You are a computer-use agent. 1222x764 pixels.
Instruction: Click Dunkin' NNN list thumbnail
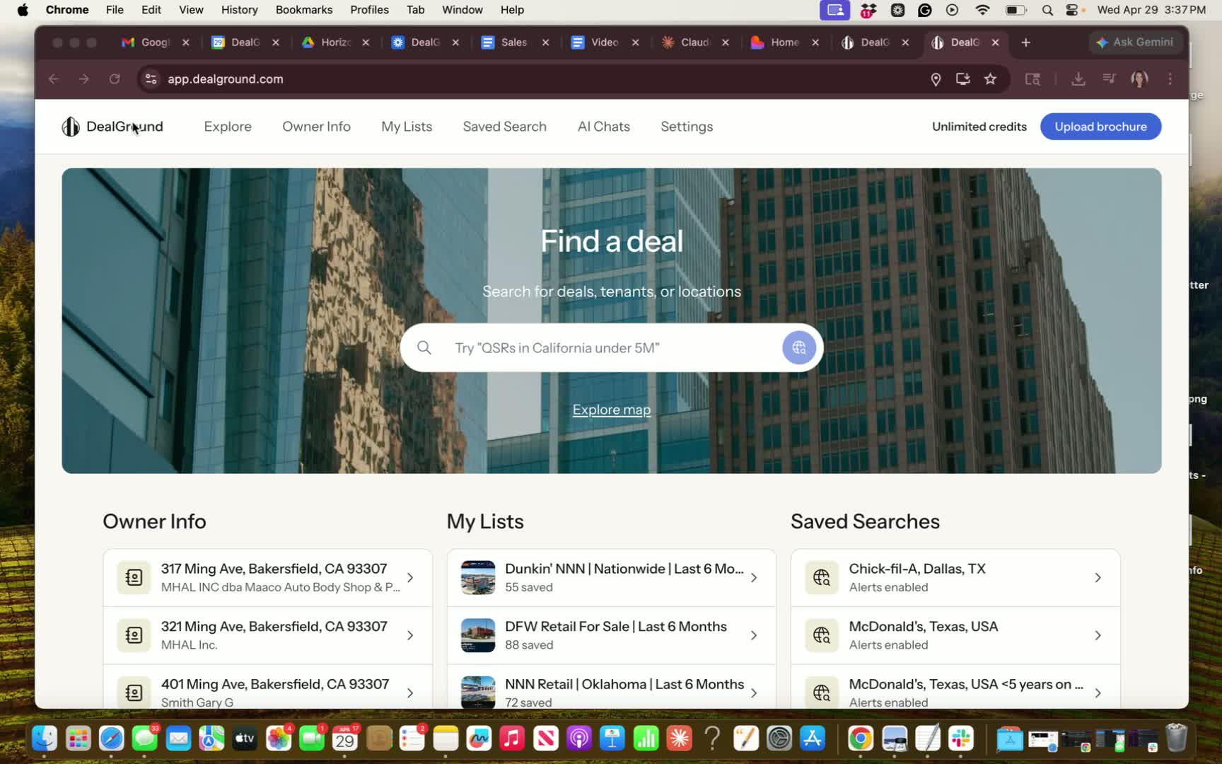point(478,577)
